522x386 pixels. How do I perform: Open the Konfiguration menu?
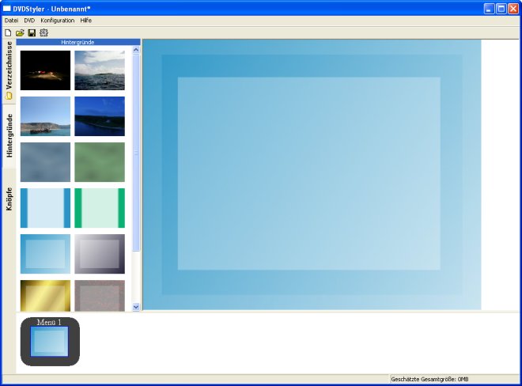tap(57, 21)
